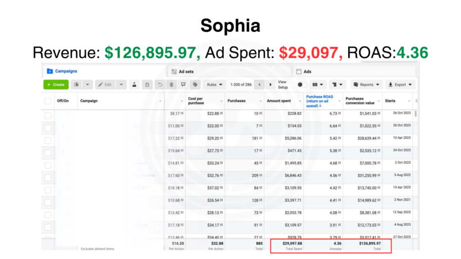Click the tag label icon
This screenshot has width=461, height=259.
click(195, 85)
